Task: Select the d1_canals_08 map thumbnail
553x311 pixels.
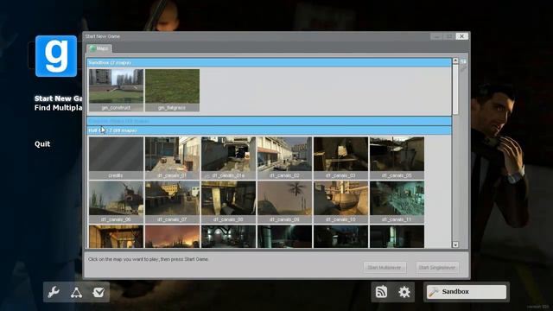Action: (228, 202)
